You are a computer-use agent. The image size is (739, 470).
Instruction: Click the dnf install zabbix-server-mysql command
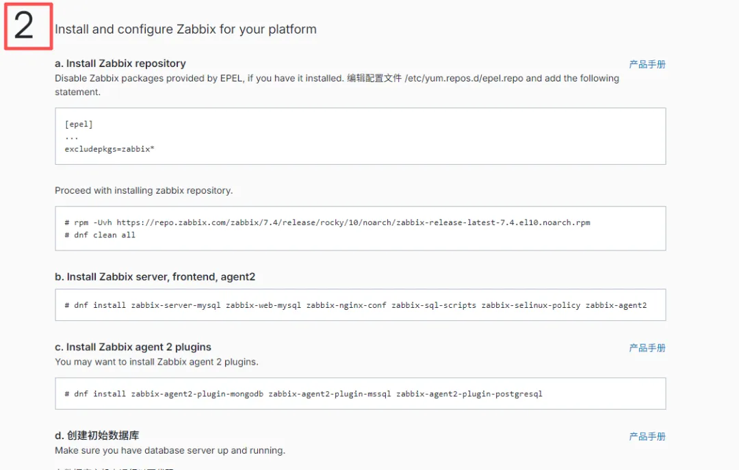pyautogui.click(x=356, y=305)
